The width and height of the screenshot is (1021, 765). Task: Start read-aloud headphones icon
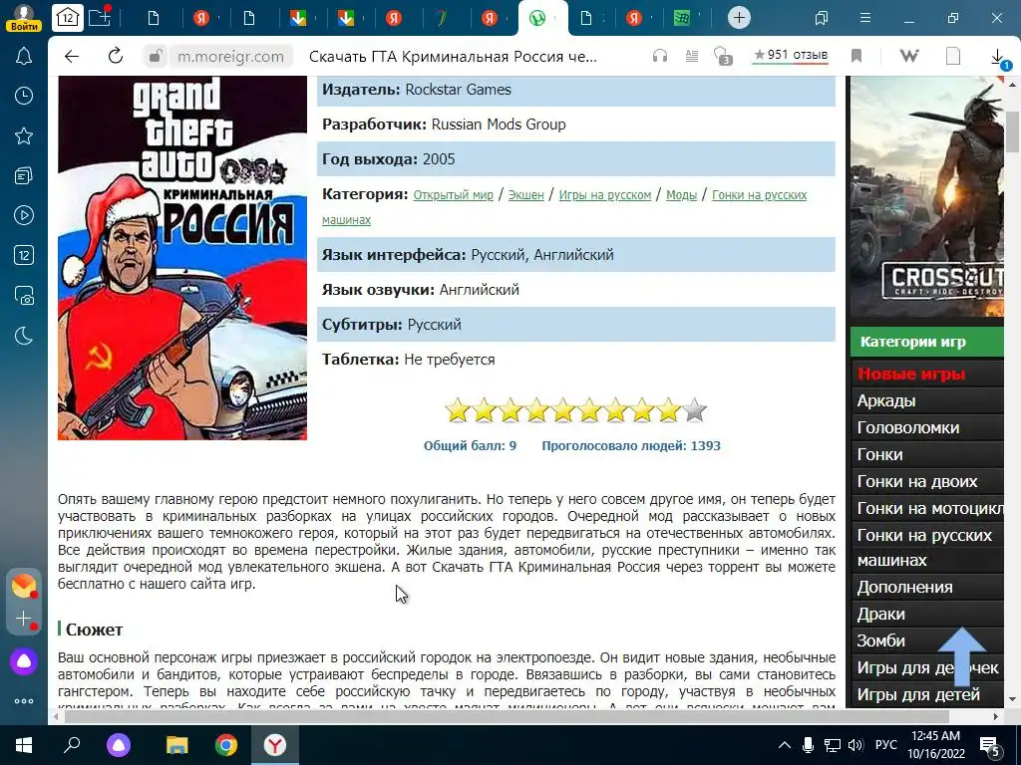(660, 57)
